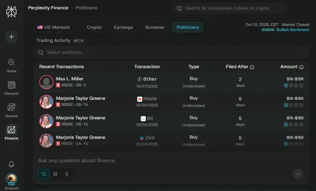Screen dimensions: 316x191
Task: Click amount level coins in BX row
Action: pos(293,125)
